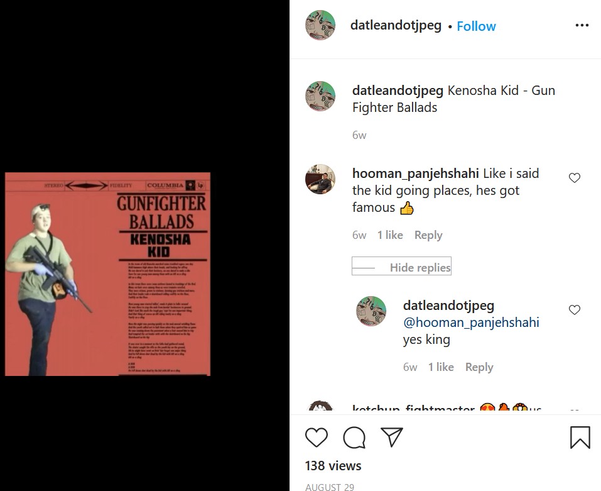The height and width of the screenshot is (491, 601).
Task: Click the avatar beside the 'yes king' reply
Action: point(371,311)
